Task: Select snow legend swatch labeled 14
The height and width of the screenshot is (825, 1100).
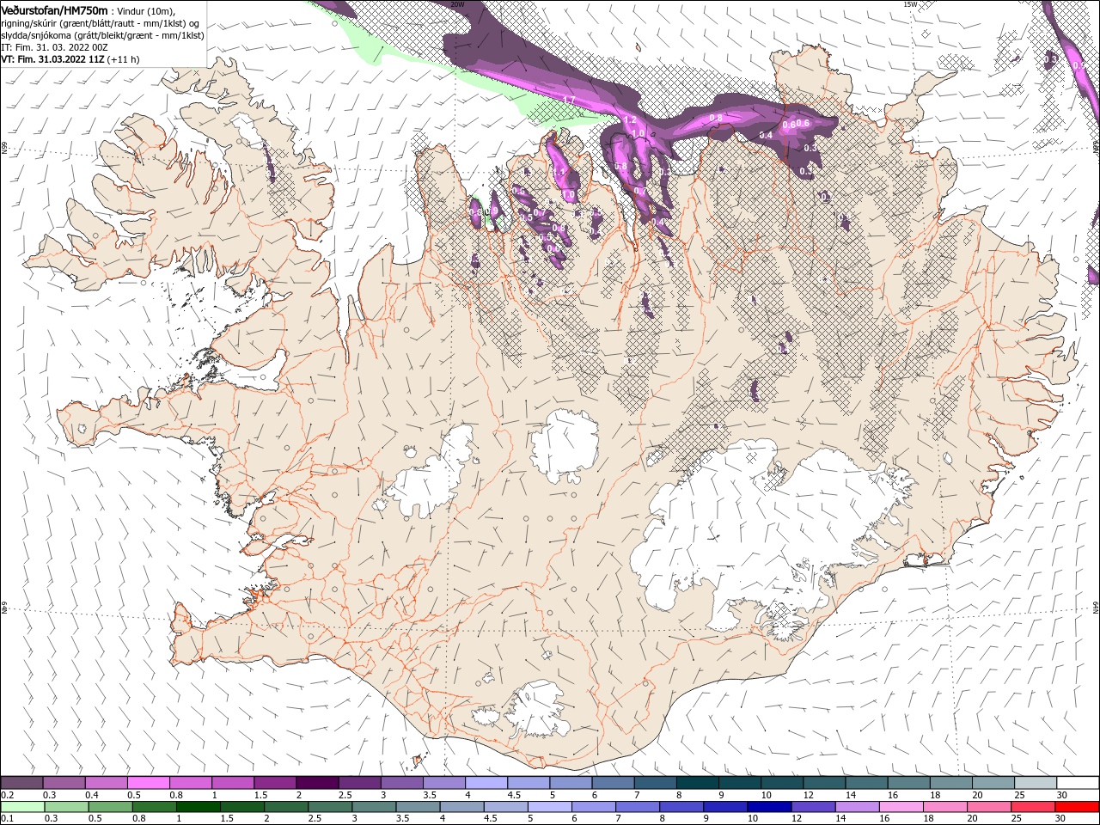Action: coord(866,783)
